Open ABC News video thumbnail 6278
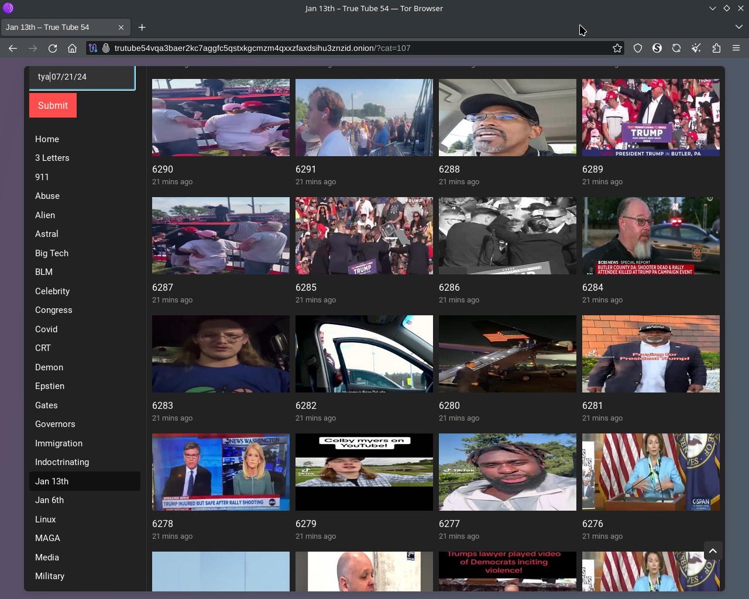Screen dimensions: 749x599 [221, 472]
